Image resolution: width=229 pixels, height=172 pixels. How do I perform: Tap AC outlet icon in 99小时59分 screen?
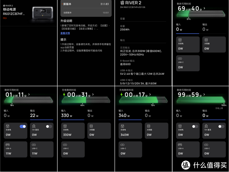180,126
